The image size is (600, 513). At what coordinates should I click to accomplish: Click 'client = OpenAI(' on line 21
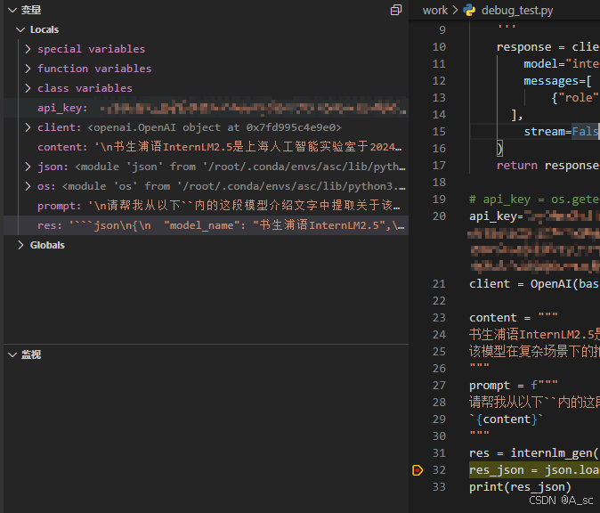pos(523,284)
